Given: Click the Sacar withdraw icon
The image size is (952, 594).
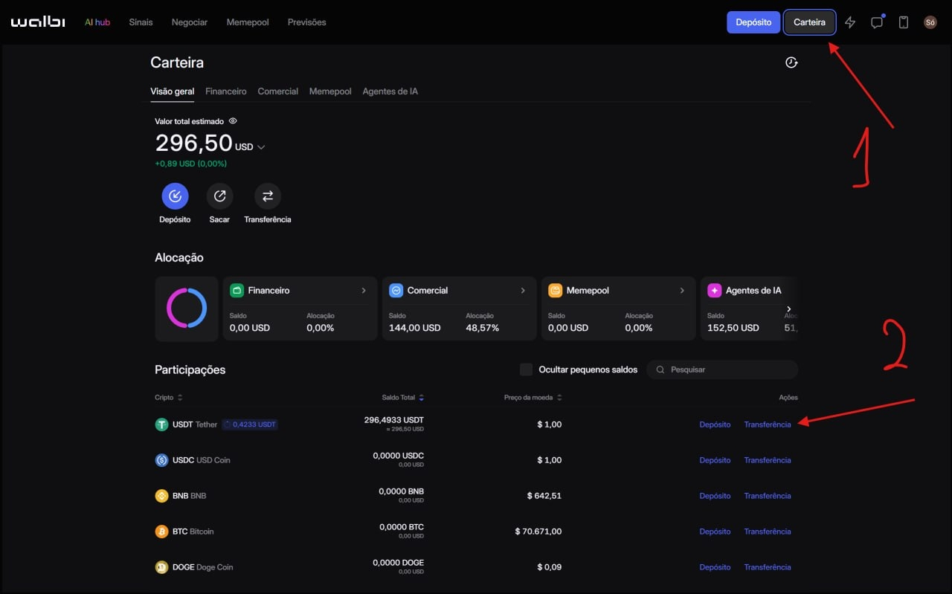Looking at the screenshot, I should point(219,196).
